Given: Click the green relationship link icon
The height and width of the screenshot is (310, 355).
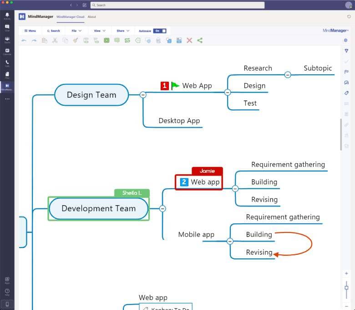Looking at the screenshot, I should coord(127,41).
